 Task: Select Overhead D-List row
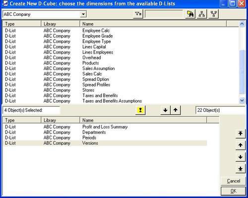121,58
